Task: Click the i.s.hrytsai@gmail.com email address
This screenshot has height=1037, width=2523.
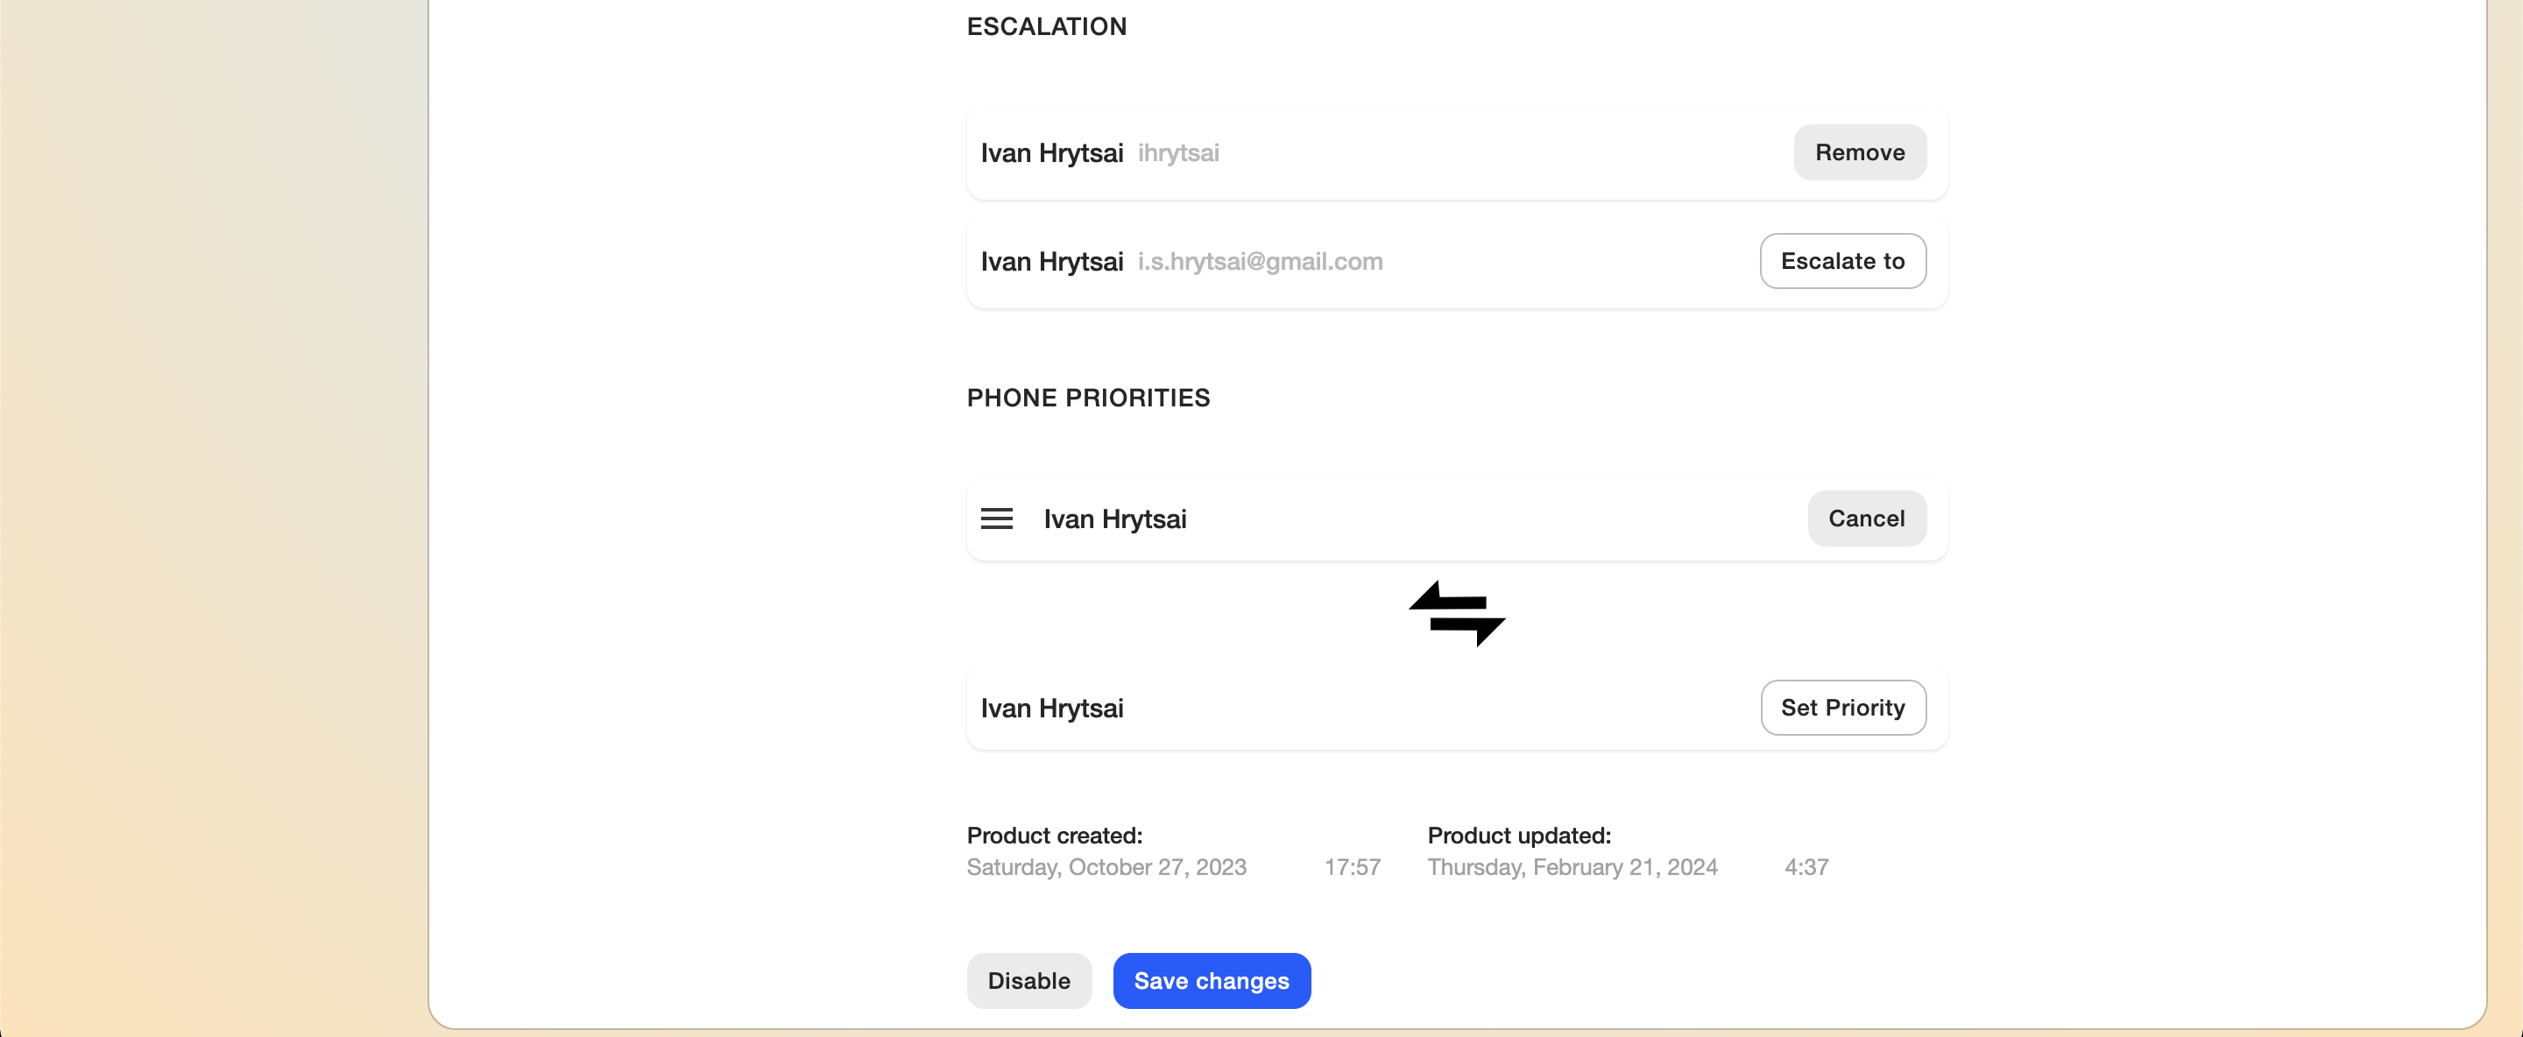Action: point(1260,262)
